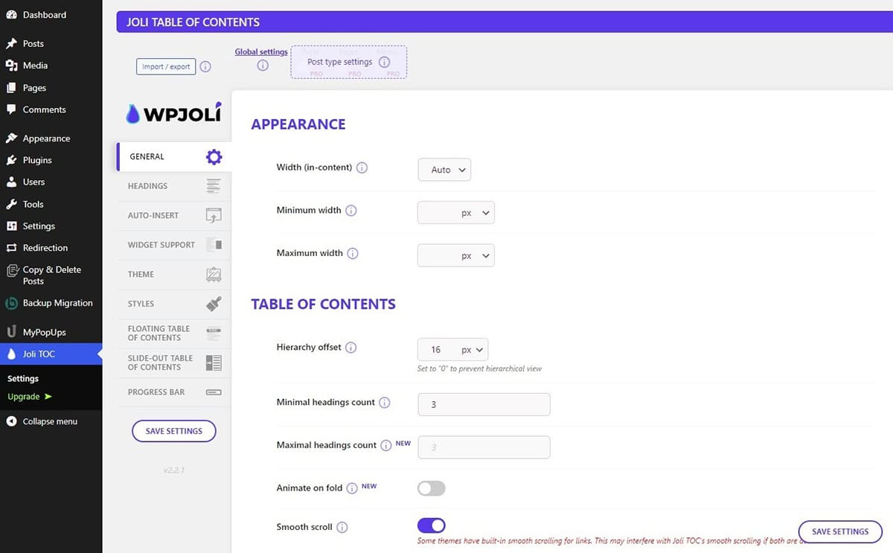Click the Users person icon
Screen dimensions: 893x553
pos(11,182)
